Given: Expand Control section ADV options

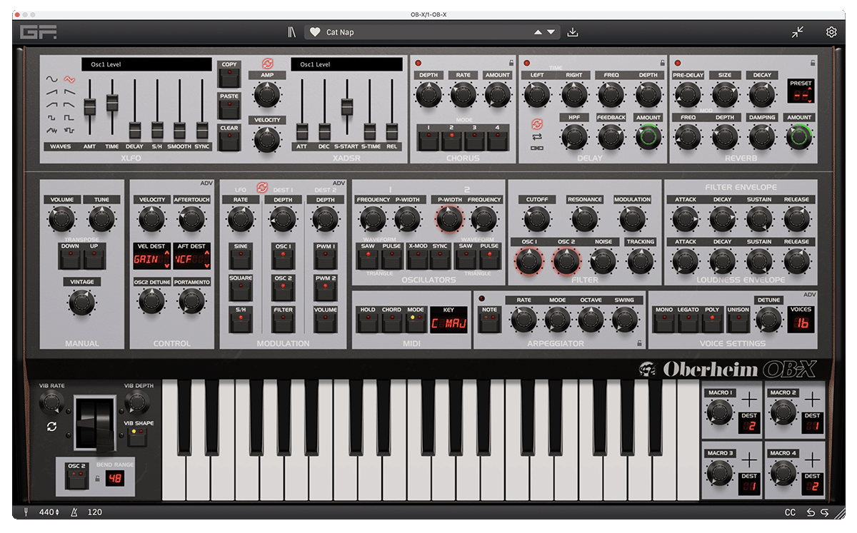Looking at the screenshot, I should [x=208, y=183].
